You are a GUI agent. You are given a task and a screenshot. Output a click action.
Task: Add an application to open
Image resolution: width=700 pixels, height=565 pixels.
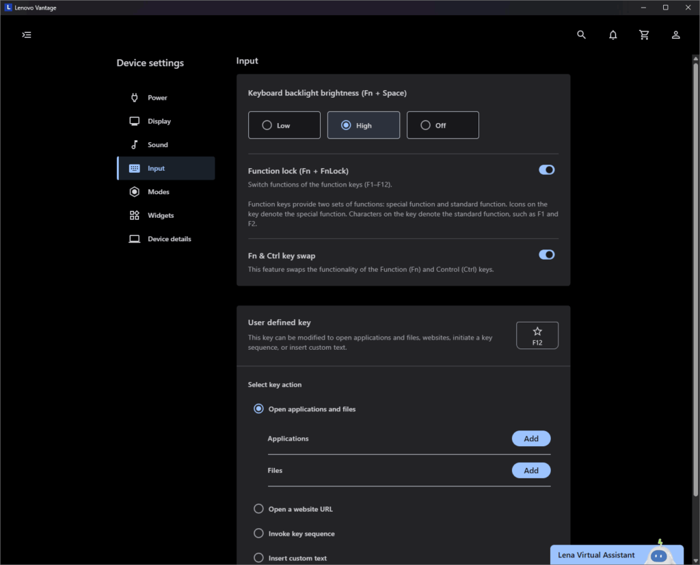tap(530, 439)
